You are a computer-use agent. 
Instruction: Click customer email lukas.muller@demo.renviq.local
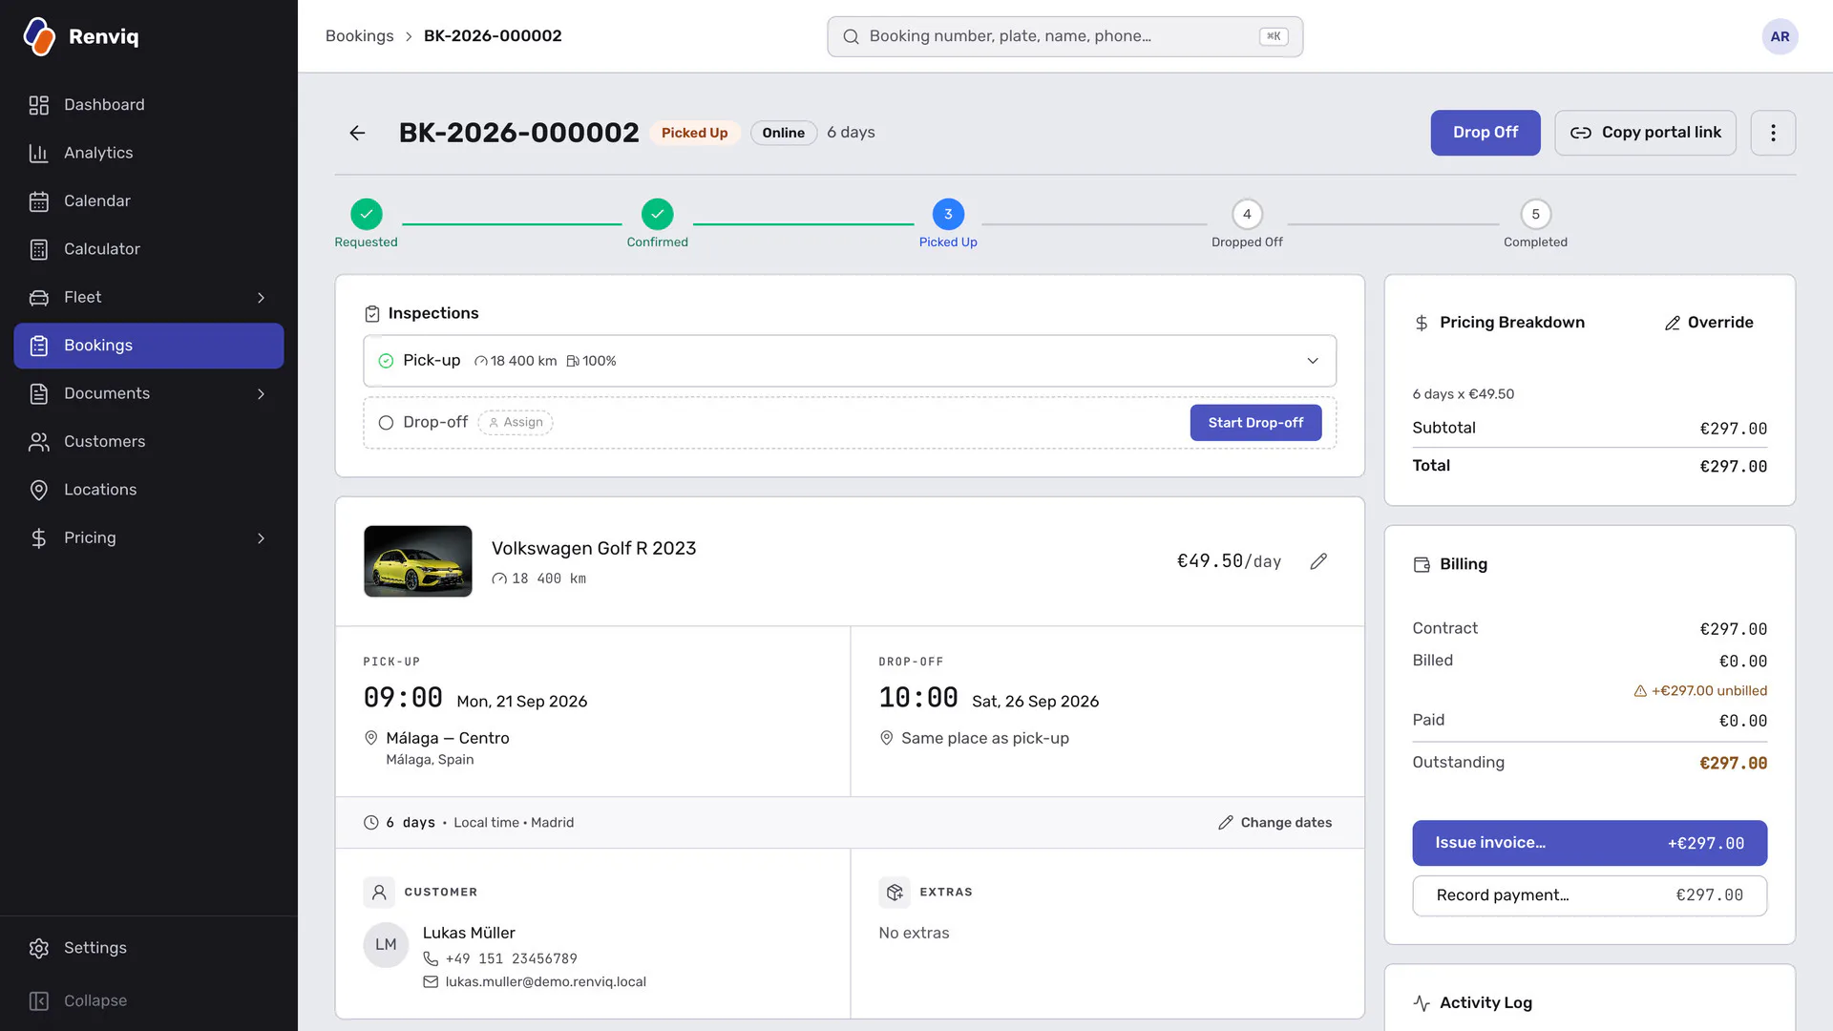click(545, 981)
